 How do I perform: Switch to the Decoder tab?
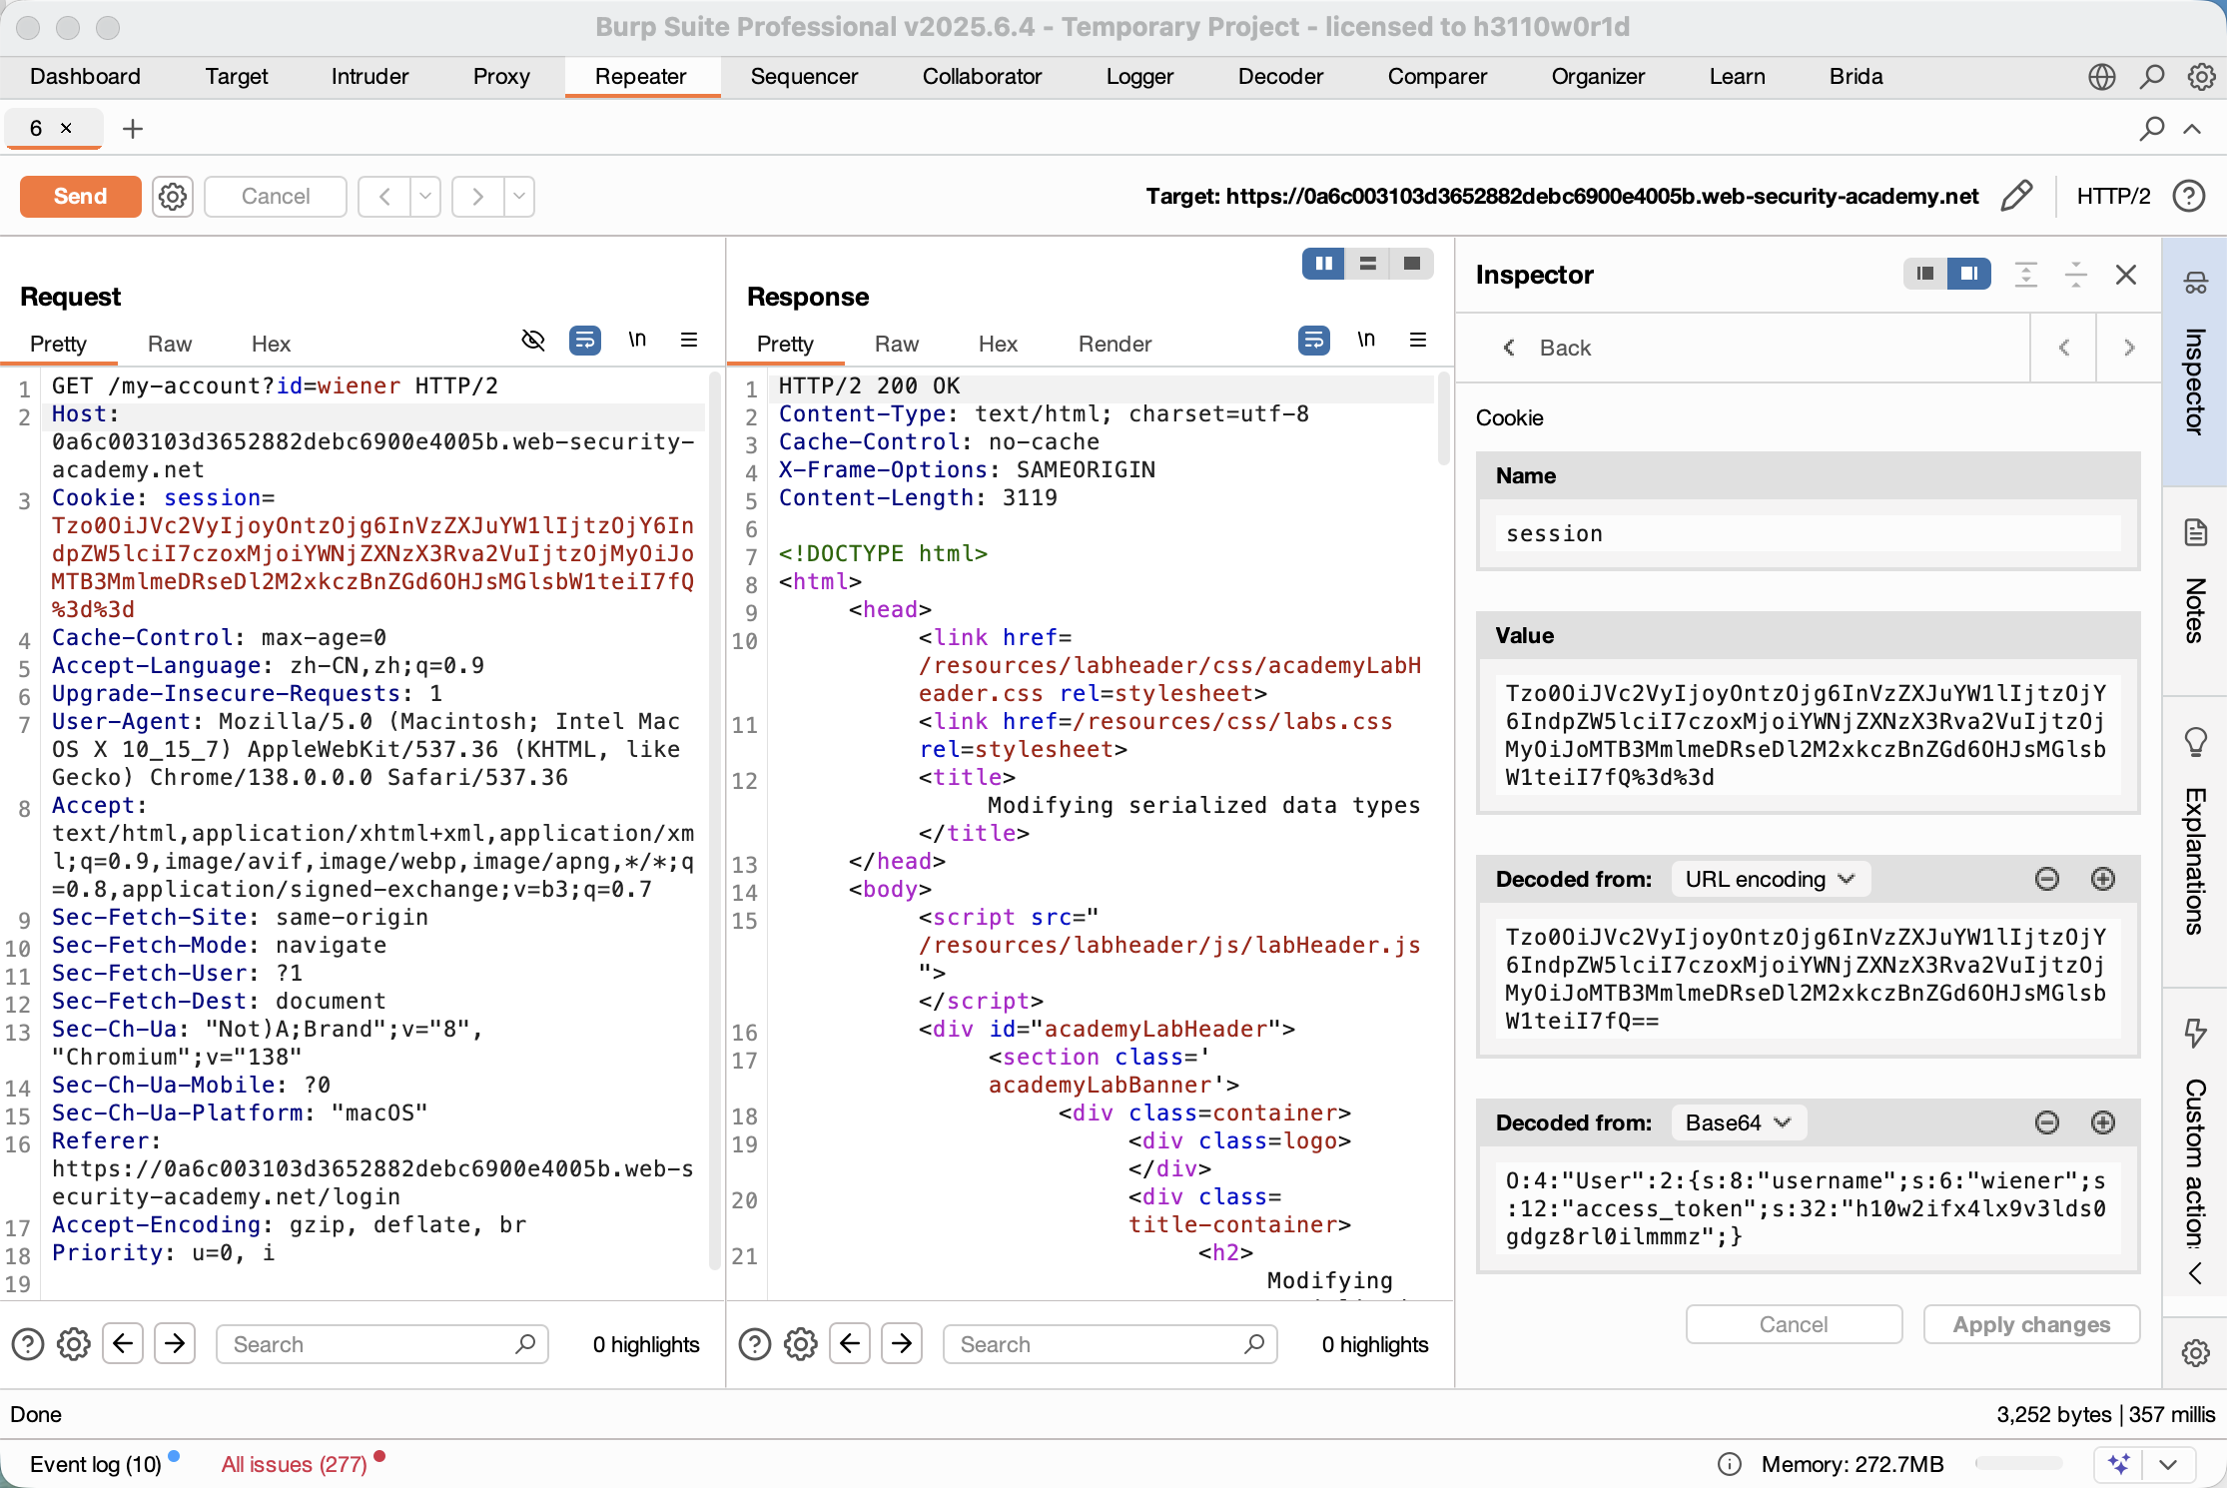pos(1279,77)
